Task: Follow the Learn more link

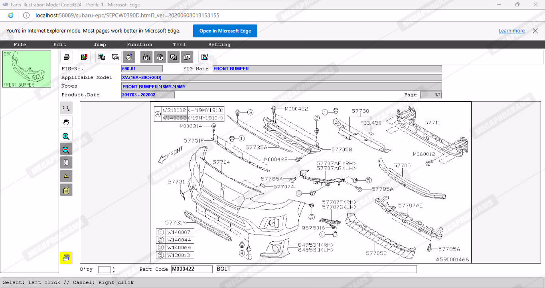Action: coord(511,31)
